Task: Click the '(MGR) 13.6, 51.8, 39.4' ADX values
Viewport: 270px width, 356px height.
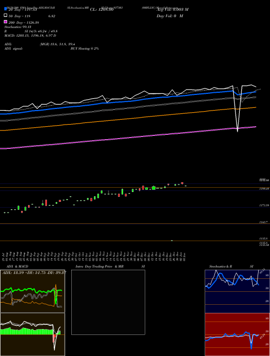Action: pyautogui.click(x=57, y=44)
